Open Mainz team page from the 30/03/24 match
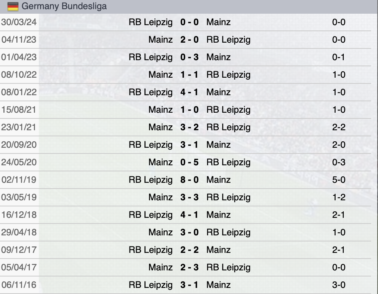 (x=218, y=22)
